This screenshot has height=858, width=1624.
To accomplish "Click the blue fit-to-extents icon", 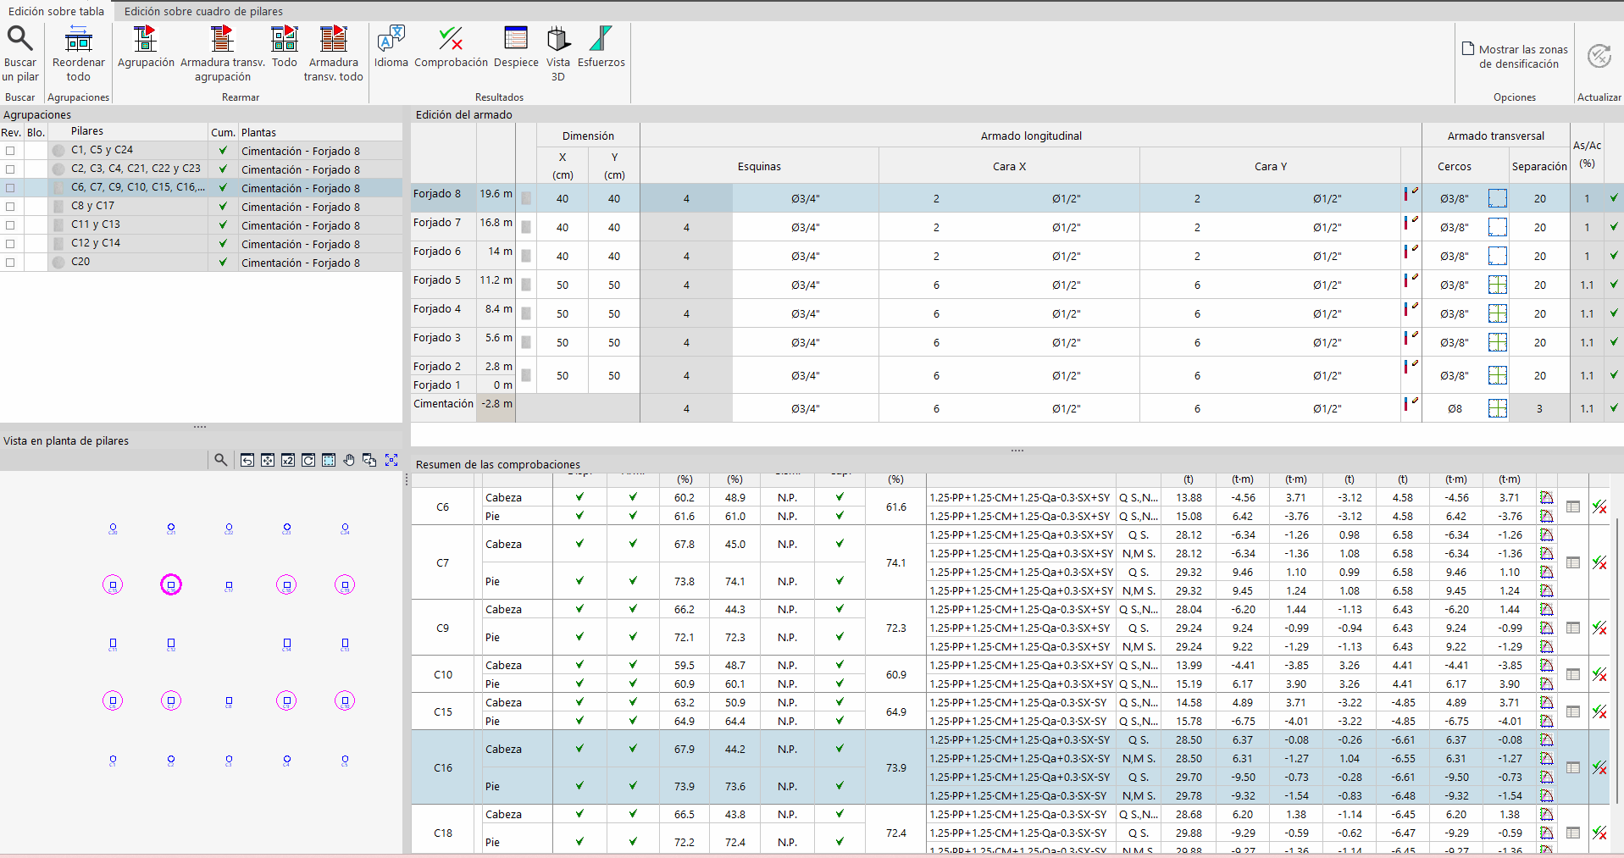I will click(391, 460).
